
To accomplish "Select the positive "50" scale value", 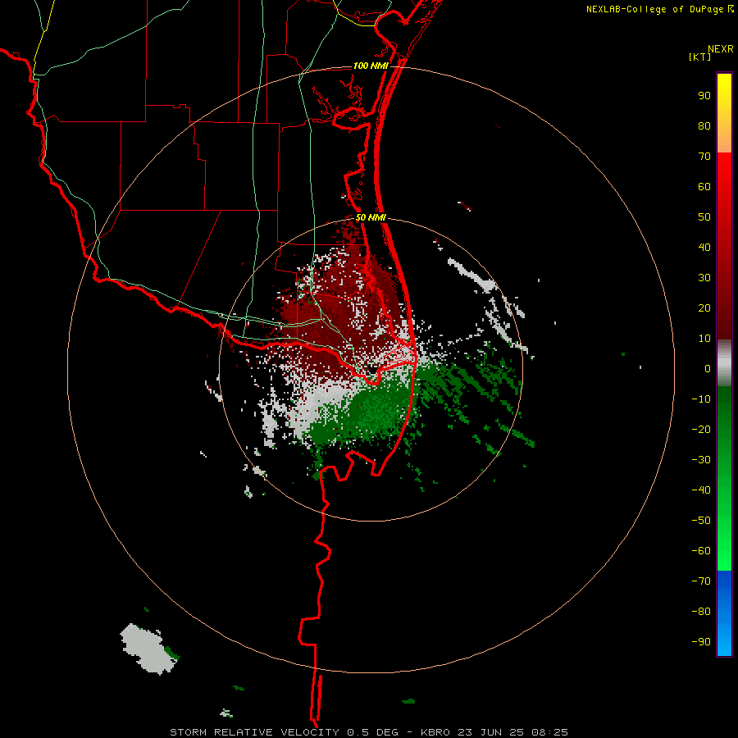I will click(x=704, y=217).
